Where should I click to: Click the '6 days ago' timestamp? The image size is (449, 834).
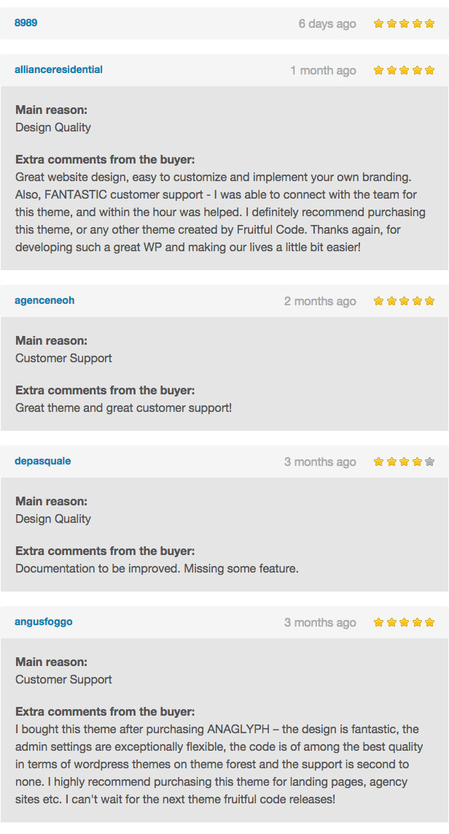(x=327, y=24)
